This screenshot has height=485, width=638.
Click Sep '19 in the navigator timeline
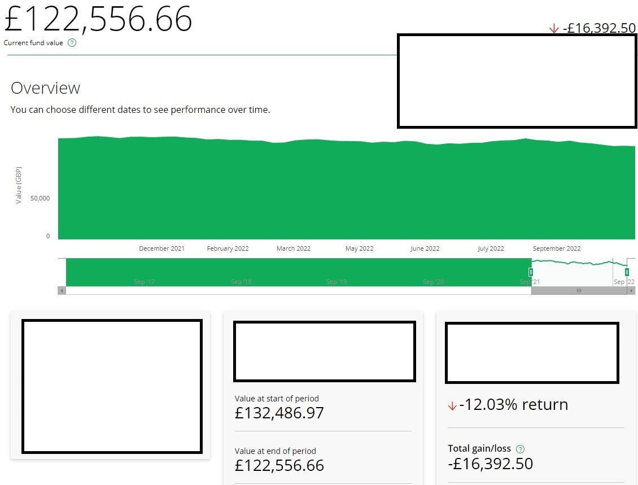[x=337, y=282]
